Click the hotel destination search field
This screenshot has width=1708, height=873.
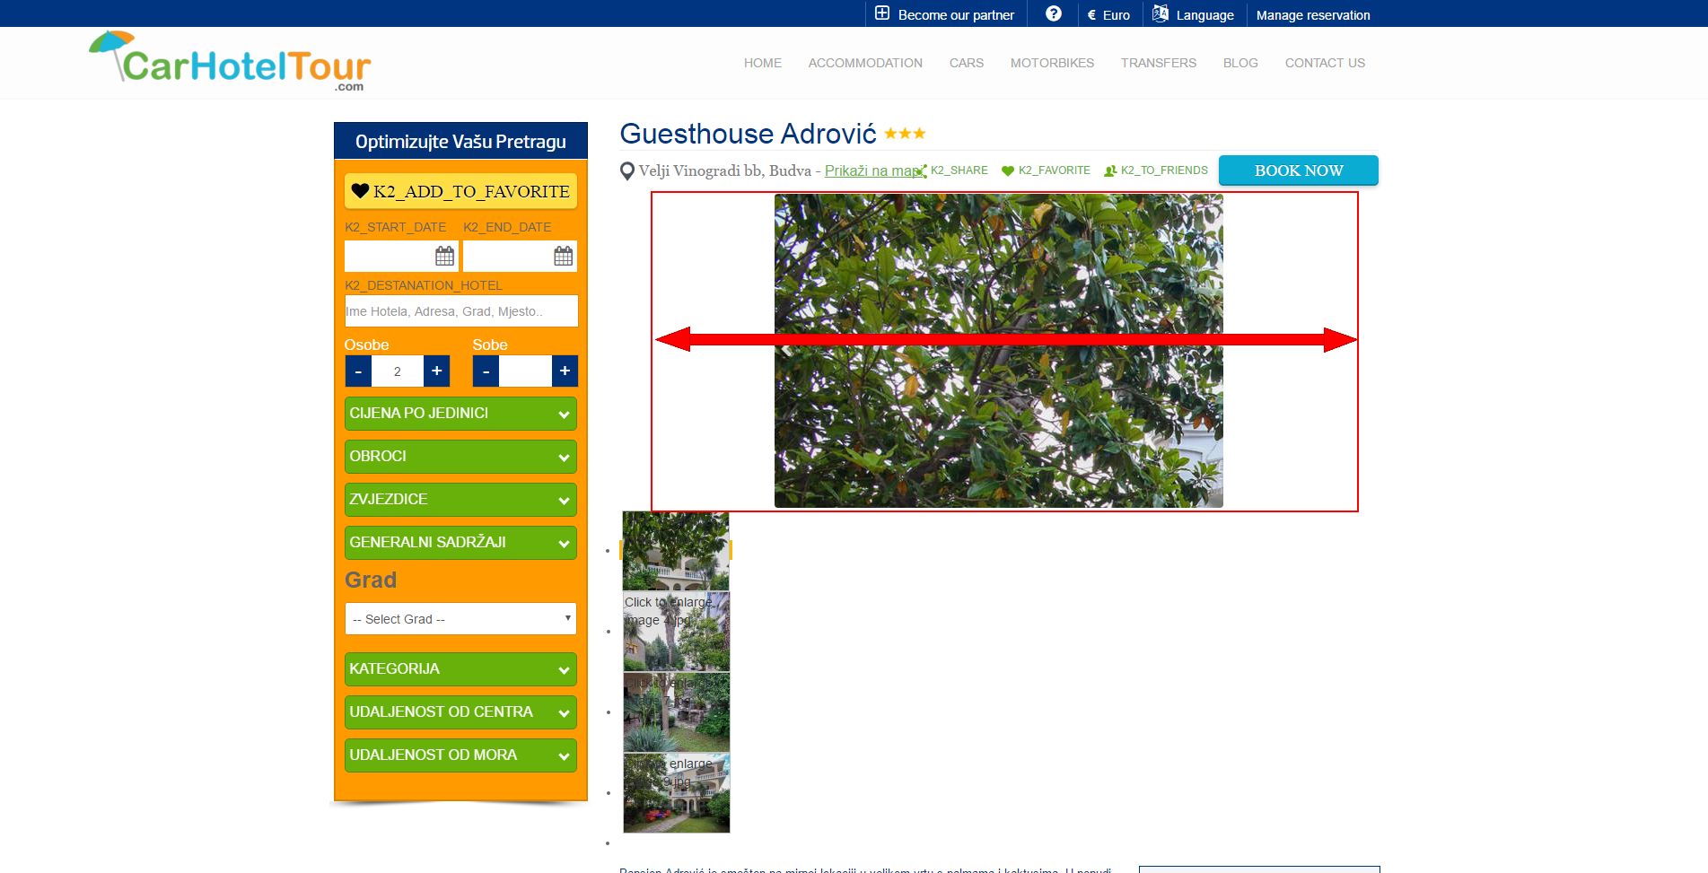coord(460,311)
